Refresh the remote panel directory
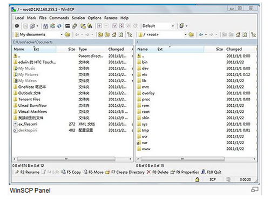 coord(245,35)
